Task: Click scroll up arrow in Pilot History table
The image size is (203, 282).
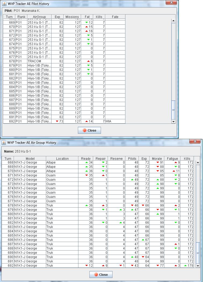Action: point(173,21)
